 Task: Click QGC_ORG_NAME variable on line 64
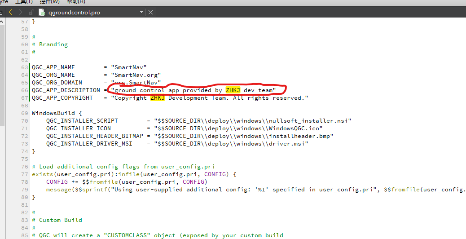(x=53, y=75)
